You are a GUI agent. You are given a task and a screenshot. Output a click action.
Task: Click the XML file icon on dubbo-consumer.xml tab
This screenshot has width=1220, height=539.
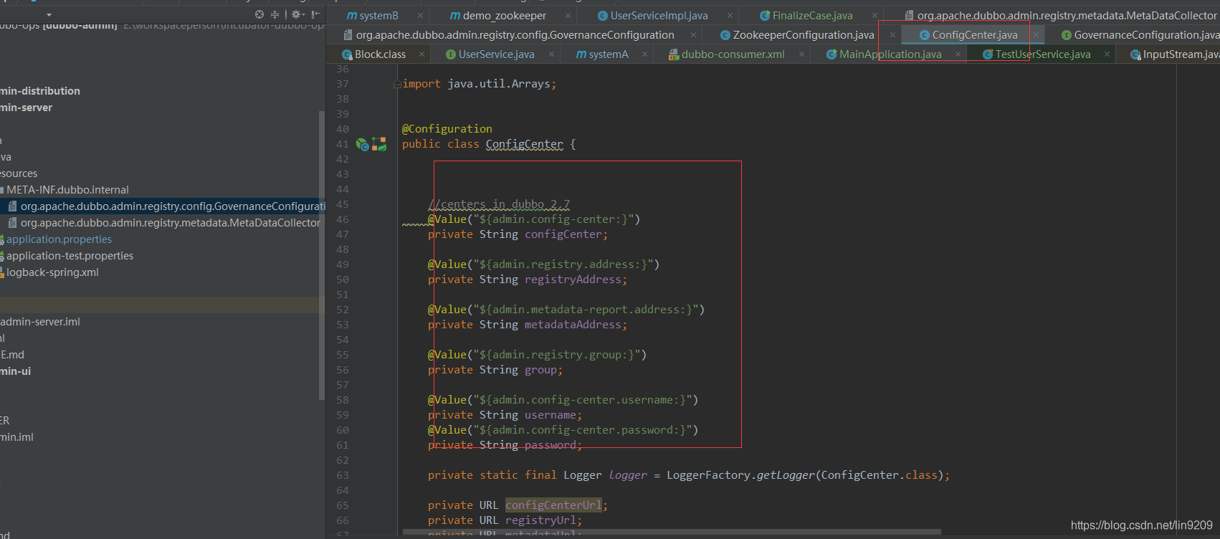674,54
